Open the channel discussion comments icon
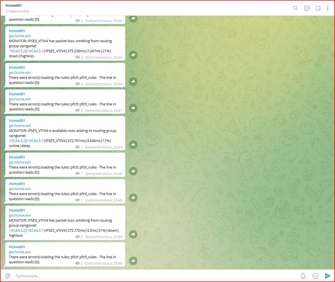The height and width of the screenshot is (282, 335). (x=307, y=8)
